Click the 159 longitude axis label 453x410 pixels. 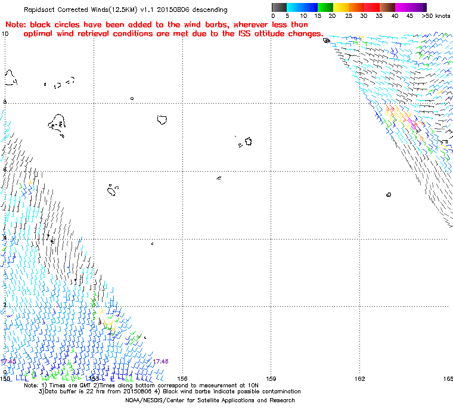click(271, 378)
